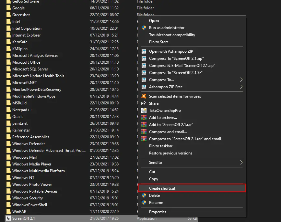Click the Google folder icon
The width and height of the screenshot is (281, 222).
pos(8,8)
